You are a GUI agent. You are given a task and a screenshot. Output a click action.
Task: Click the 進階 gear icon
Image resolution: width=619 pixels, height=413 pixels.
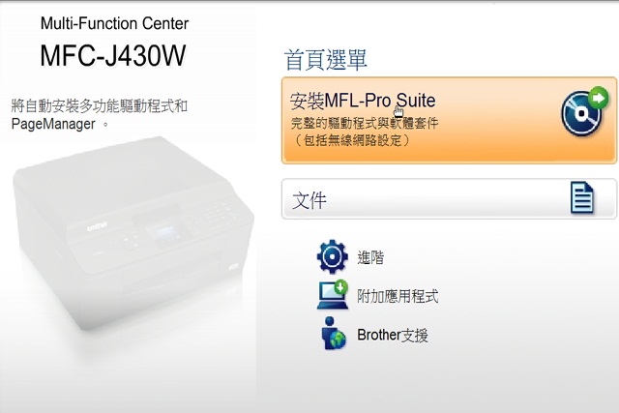332,256
